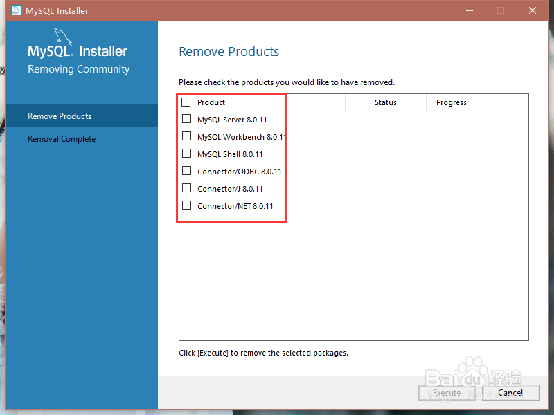Image resolution: width=554 pixels, height=415 pixels.
Task: Toggle the select-all Product header checkbox
Action: [186, 102]
